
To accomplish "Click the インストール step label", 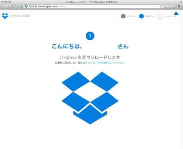I will click(x=170, y=16).
